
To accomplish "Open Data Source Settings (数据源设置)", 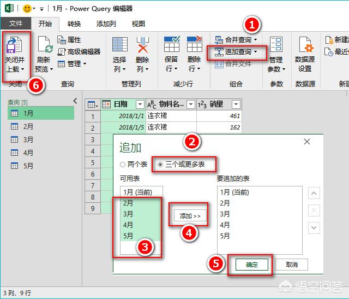I will pyautogui.click(x=305, y=54).
